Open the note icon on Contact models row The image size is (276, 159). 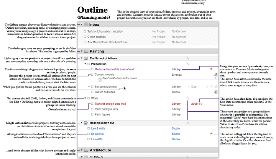(216, 75)
